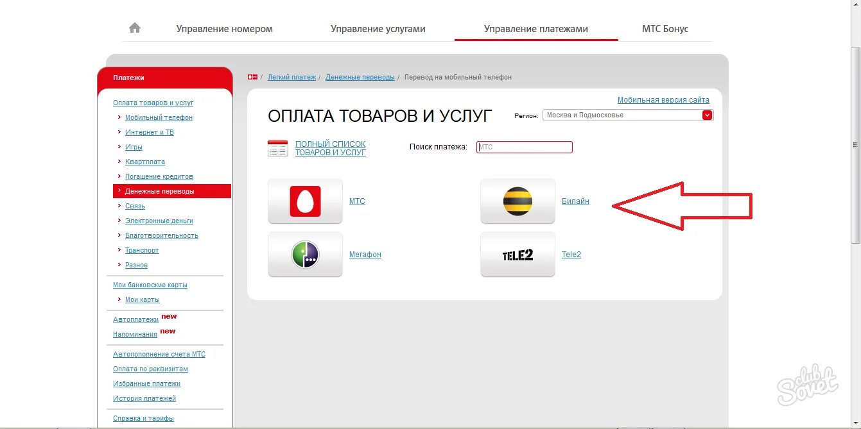Screen dimensions: 861x429
Task: Open the Игры sidebar link
Action: click(x=134, y=147)
